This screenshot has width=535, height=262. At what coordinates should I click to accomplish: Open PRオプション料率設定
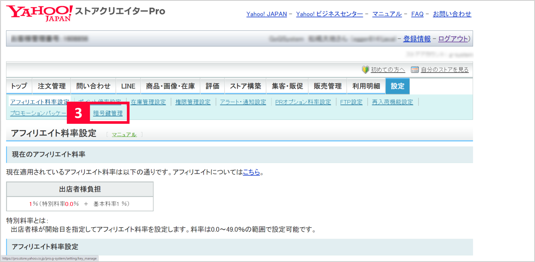303,102
